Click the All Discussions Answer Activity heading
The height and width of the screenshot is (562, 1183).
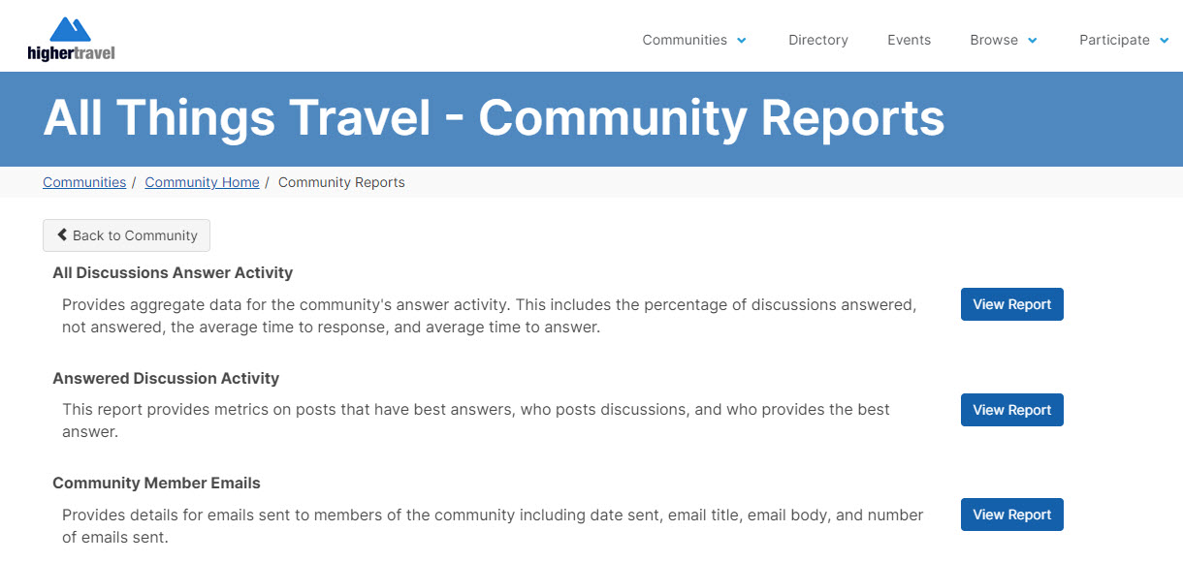tap(173, 273)
